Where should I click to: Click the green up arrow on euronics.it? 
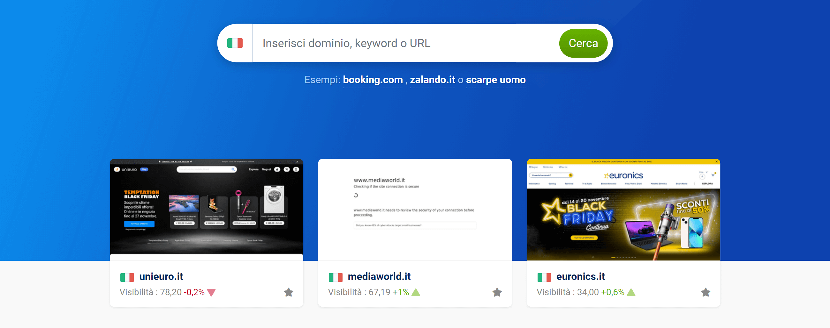point(631,292)
